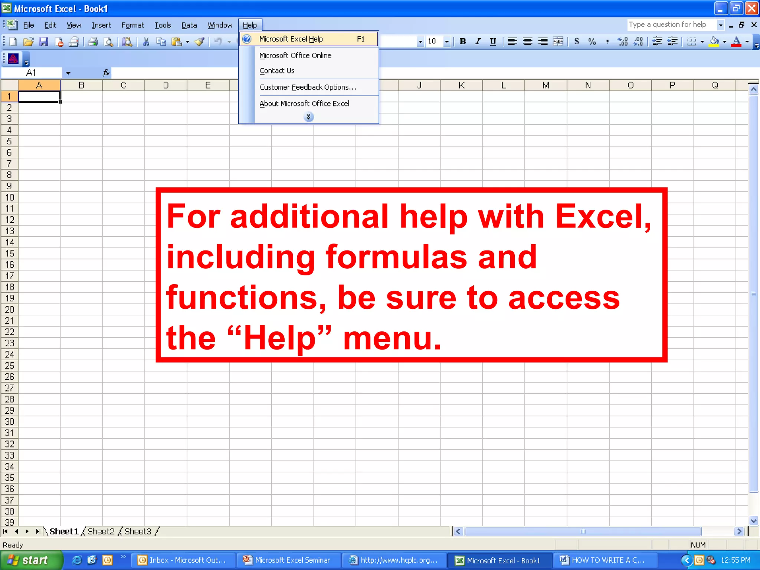Screen dimensions: 760x570
Task: Decrease indent
Action: (657, 42)
